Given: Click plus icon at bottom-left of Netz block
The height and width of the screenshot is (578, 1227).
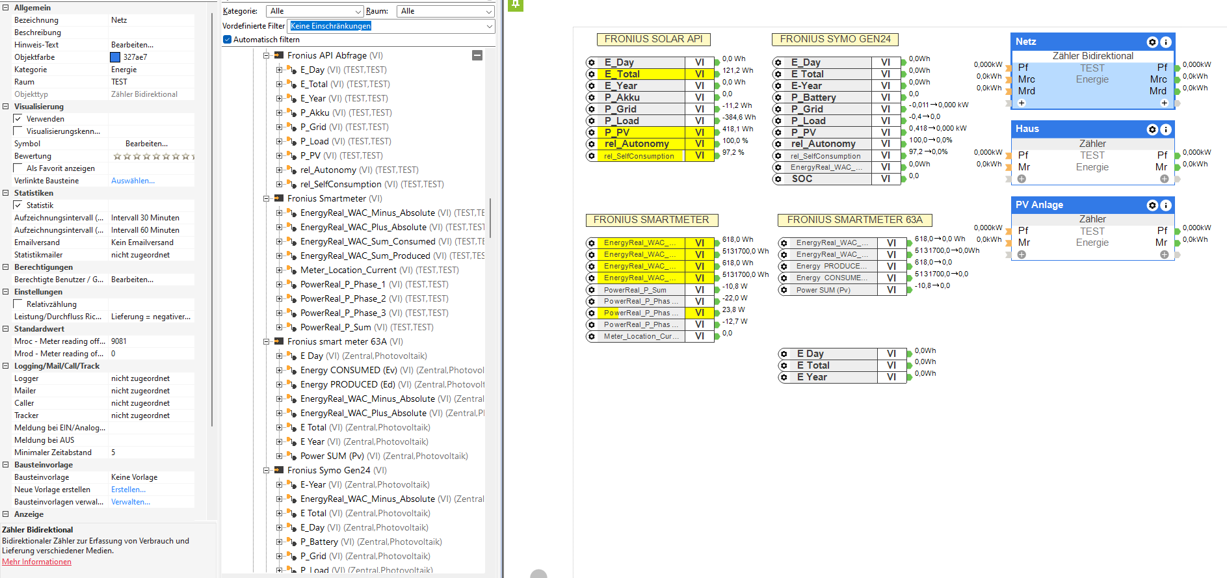Looking at the screenshot, I should (x=1022, y=103).
